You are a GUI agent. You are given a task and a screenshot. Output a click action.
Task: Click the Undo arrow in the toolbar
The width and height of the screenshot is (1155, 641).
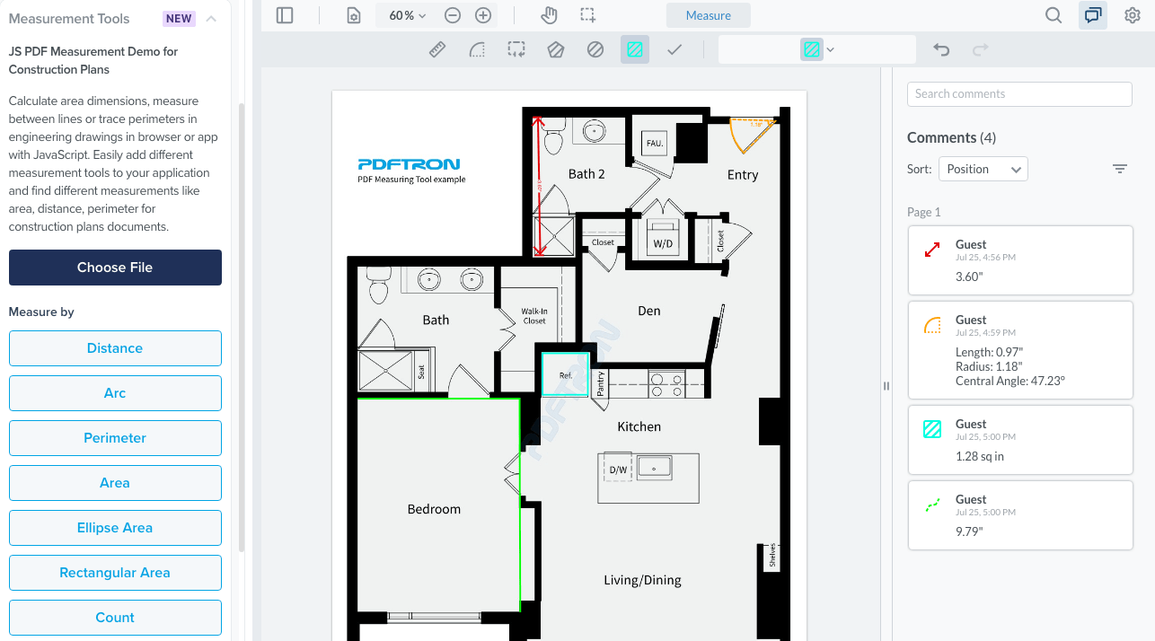940,49
